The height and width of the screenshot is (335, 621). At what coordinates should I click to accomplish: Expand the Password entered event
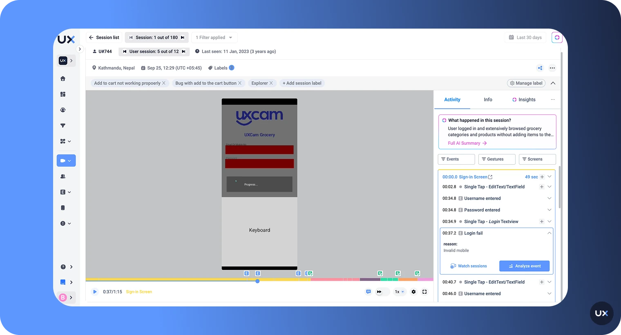tap(550, 210)
